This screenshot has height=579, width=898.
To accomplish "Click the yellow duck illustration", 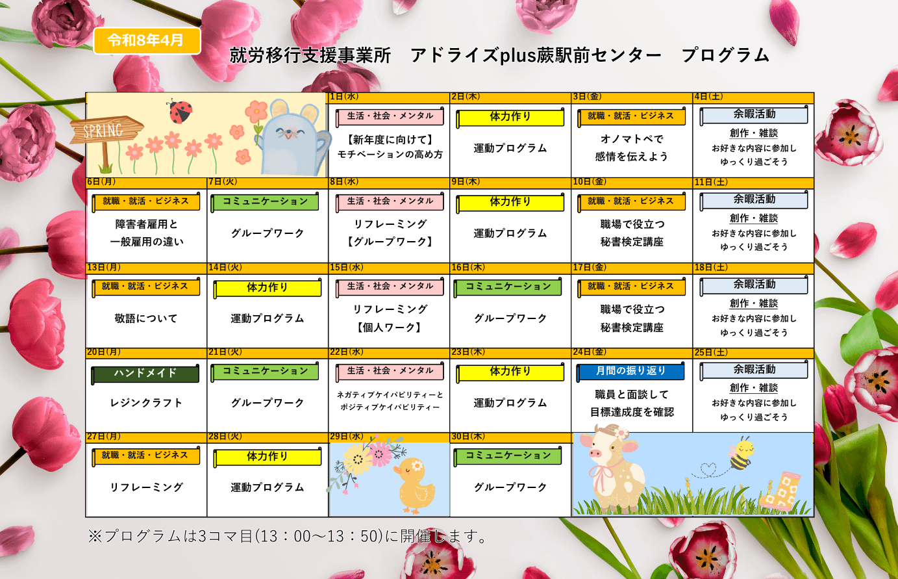I will point(413,485).
